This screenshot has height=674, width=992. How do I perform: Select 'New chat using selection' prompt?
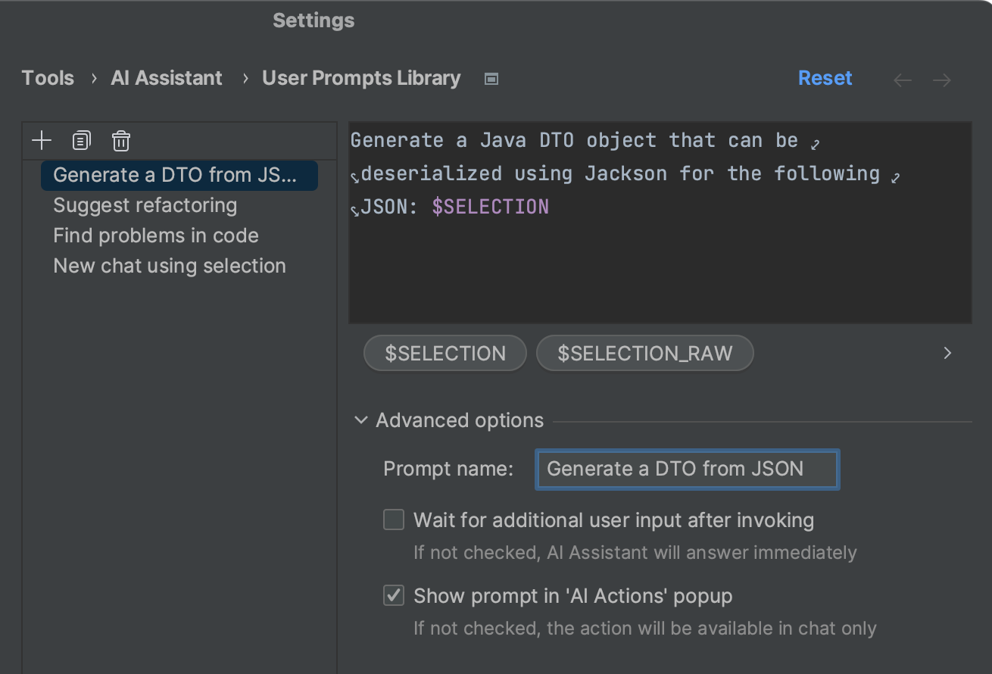[x=169, y=266]
